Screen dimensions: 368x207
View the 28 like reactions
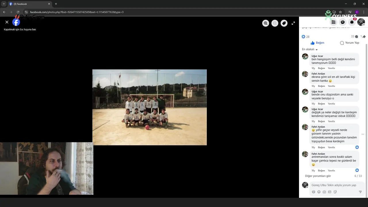click(306, 37)
